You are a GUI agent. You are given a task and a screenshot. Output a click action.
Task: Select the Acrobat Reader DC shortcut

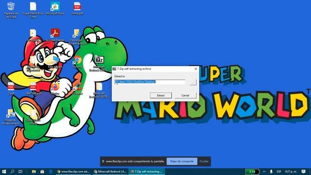pos(55,37)
